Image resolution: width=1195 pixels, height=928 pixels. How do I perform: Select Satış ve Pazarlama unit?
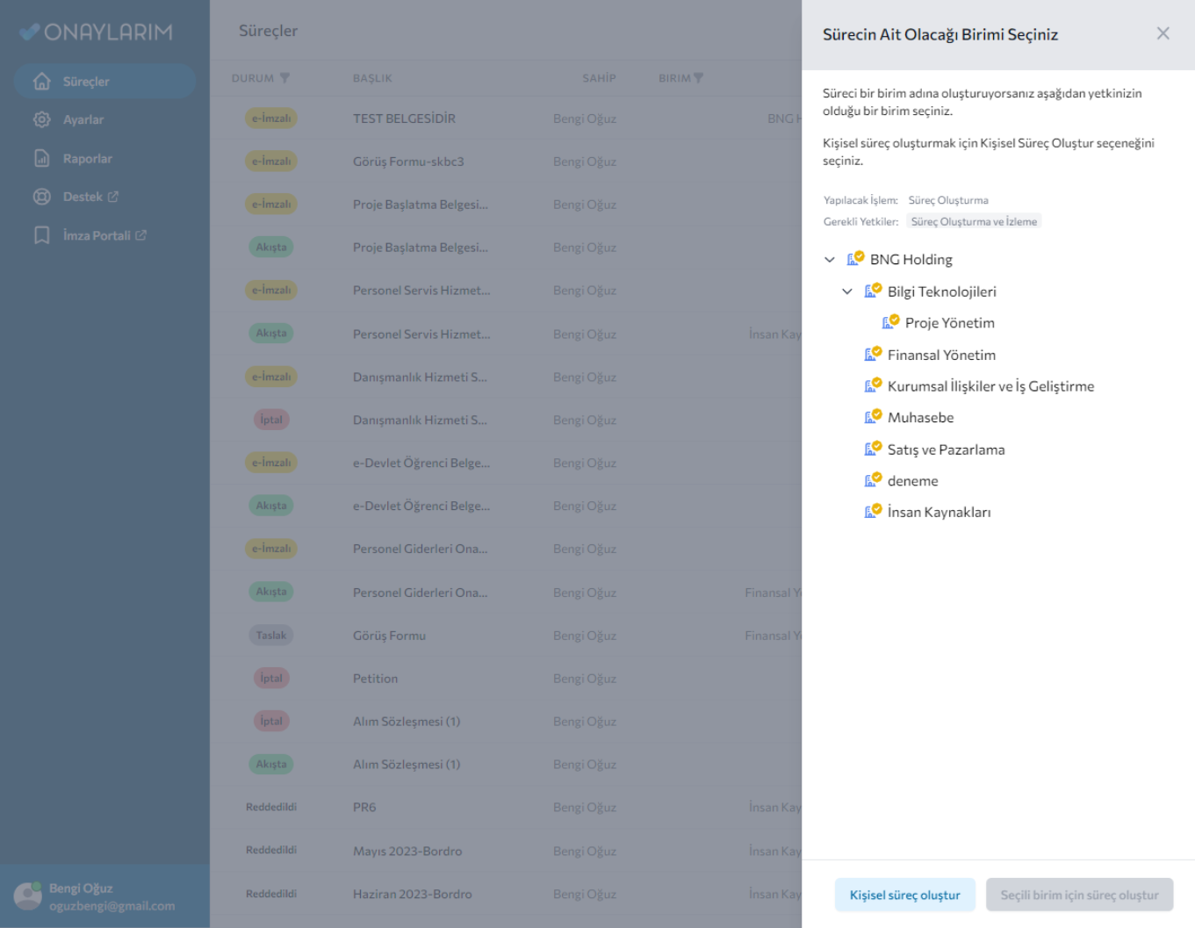coord(946,450)
